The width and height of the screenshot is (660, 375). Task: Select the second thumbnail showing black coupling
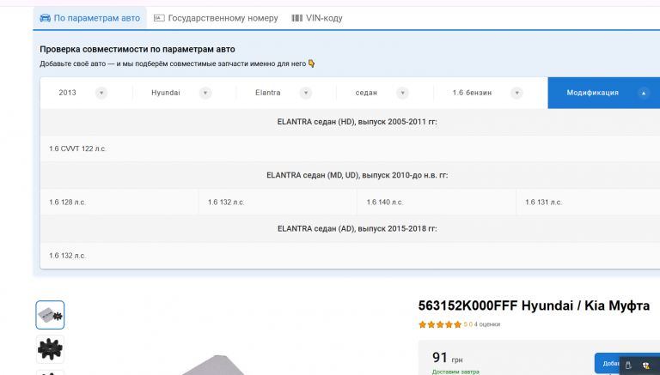tap(50, 349)
